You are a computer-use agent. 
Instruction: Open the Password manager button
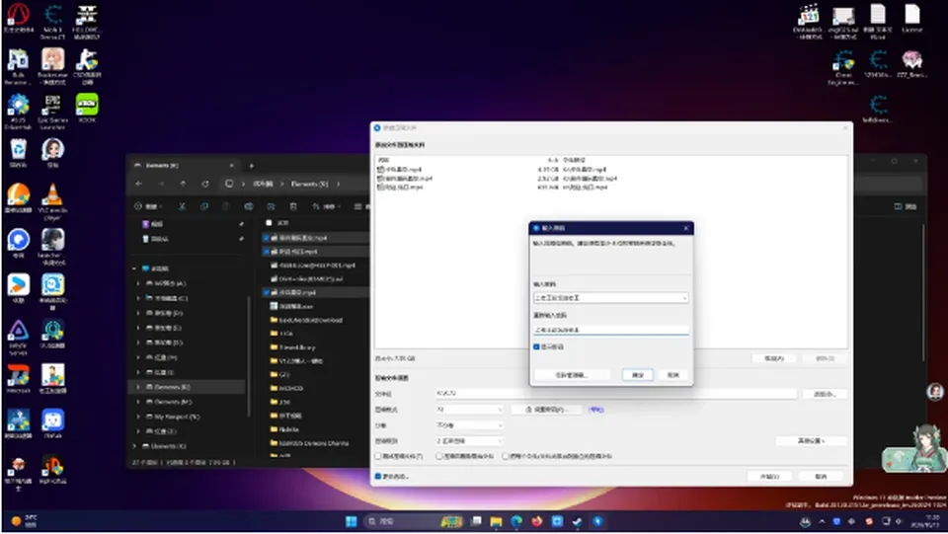[571, 375]
